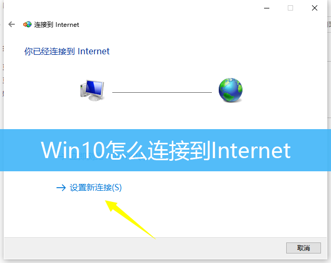Click the partly hidden 立即浏览 Internet link

point(101,157)
